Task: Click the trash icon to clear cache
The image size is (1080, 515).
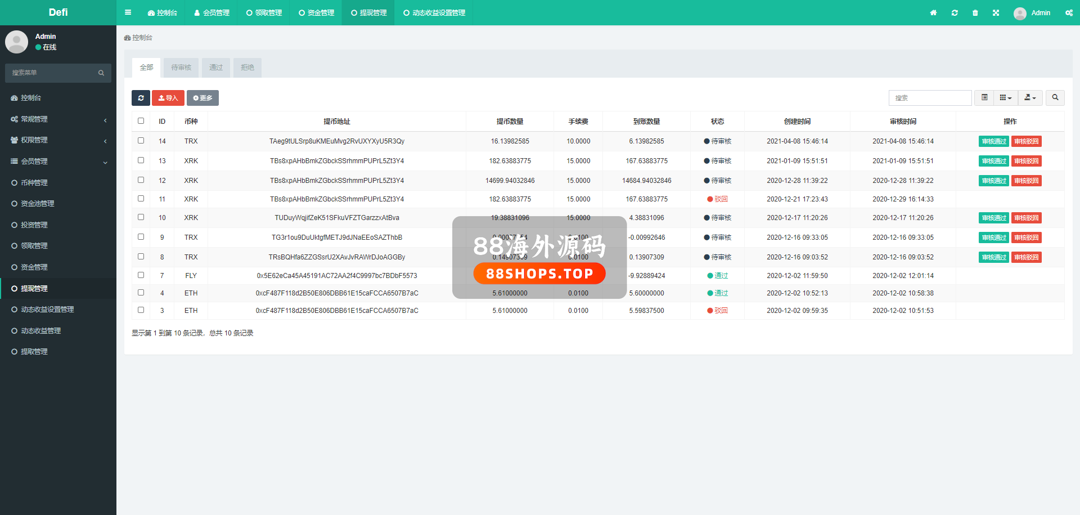Action: [x=975, y=13]
